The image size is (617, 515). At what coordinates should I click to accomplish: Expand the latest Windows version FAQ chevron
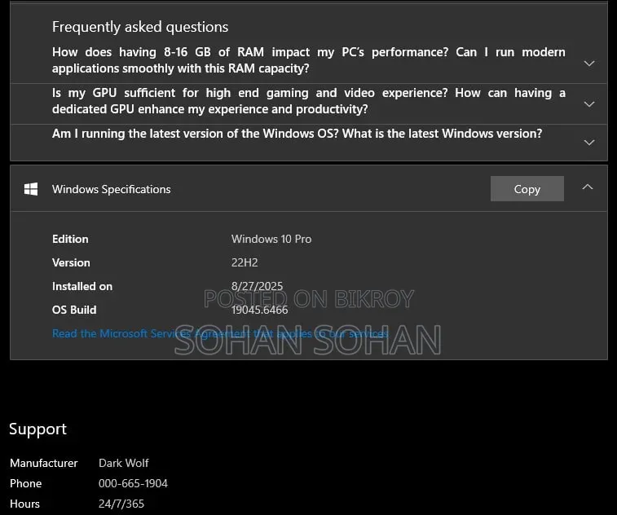click(589, 143)
